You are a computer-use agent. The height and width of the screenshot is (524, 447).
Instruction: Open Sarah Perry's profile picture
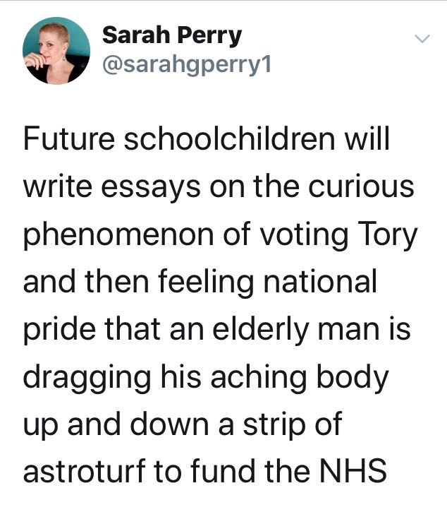56,51
